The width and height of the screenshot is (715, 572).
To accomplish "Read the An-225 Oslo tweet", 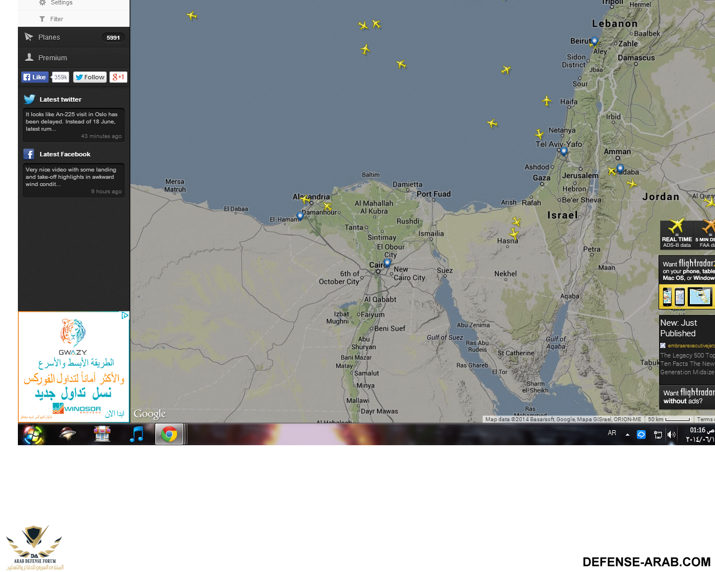I will click(x=73, y=125).
